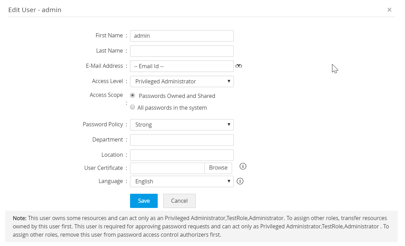
Task: Click the User Certificate file path field
Action: coord(167,168)
